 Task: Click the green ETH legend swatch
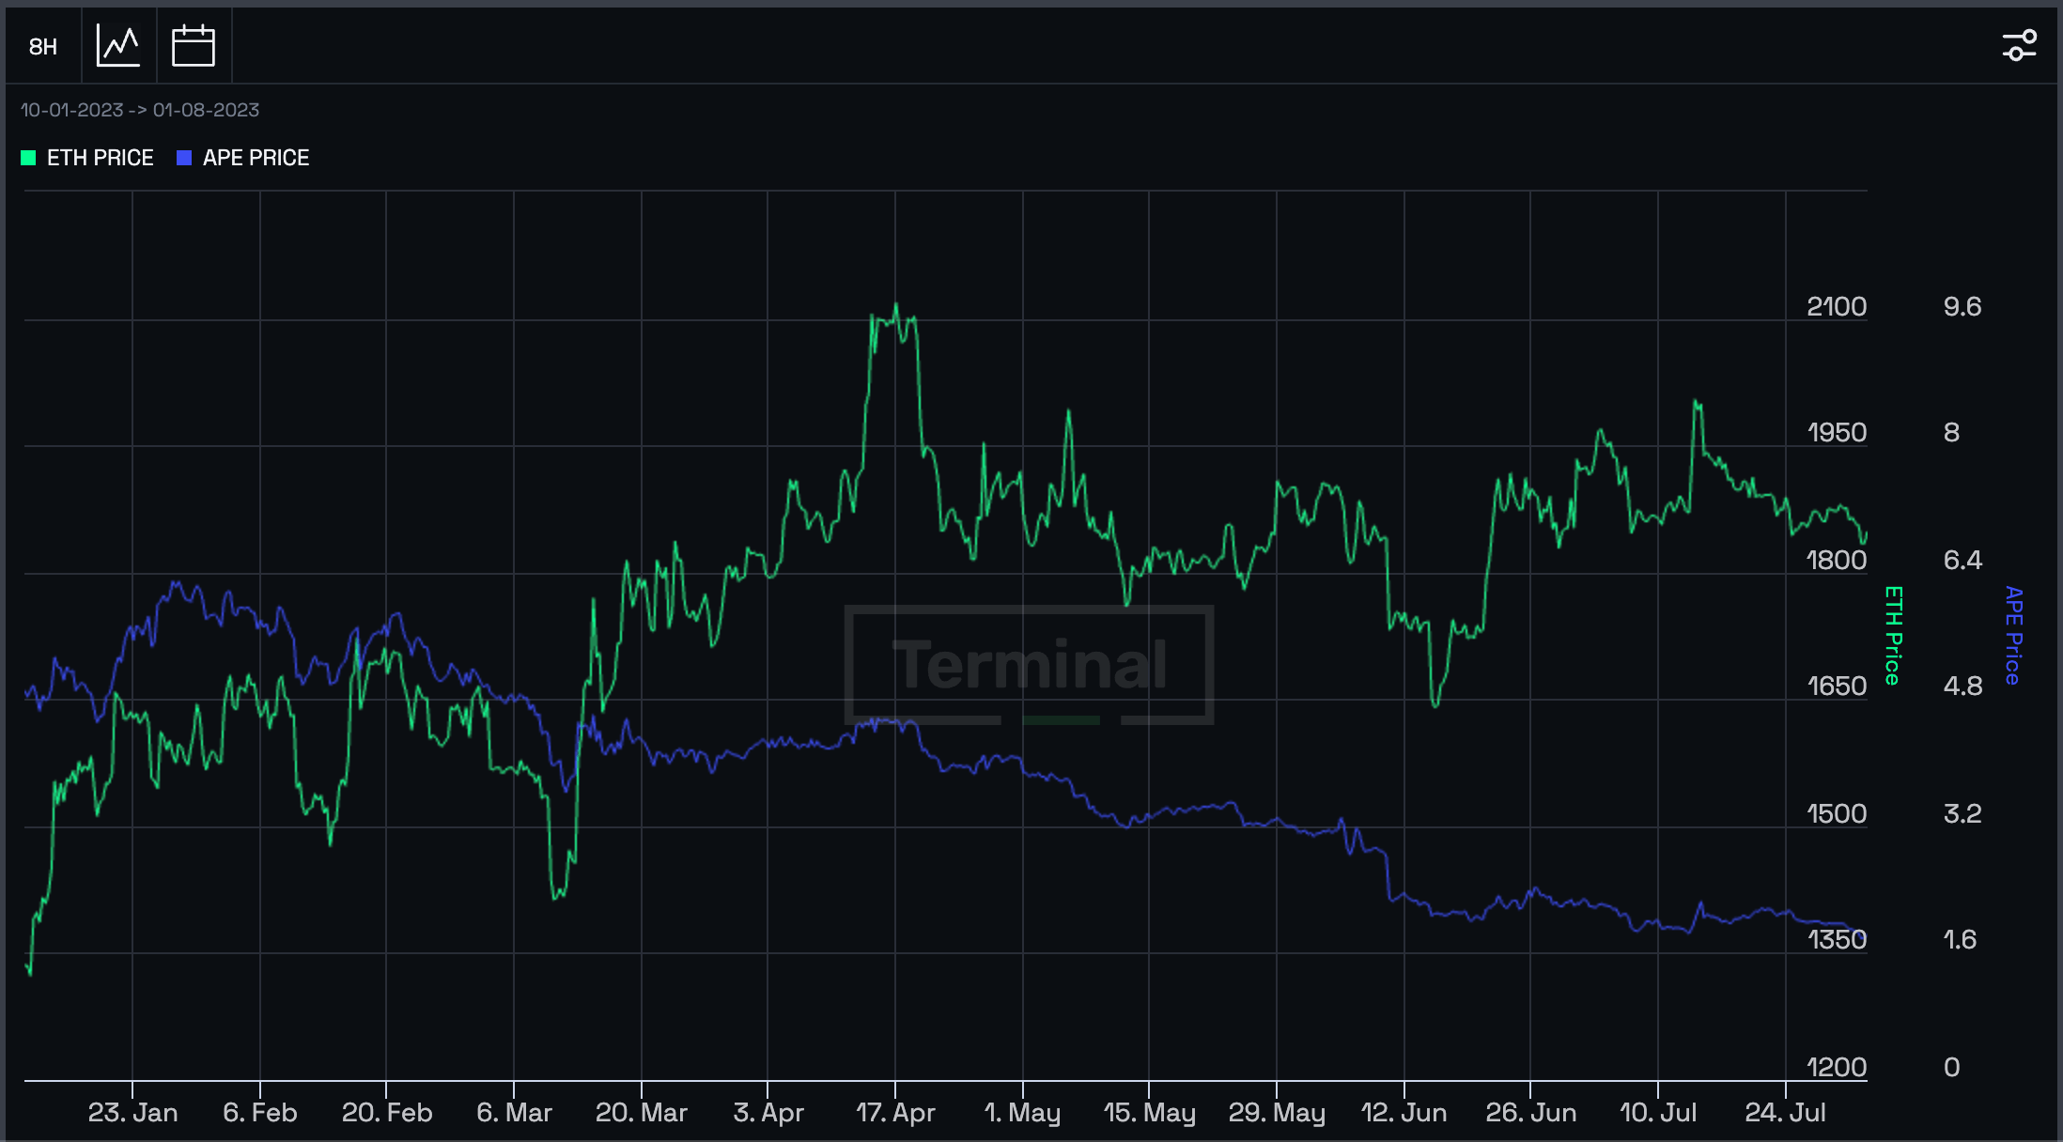click(x=28, y=158)
